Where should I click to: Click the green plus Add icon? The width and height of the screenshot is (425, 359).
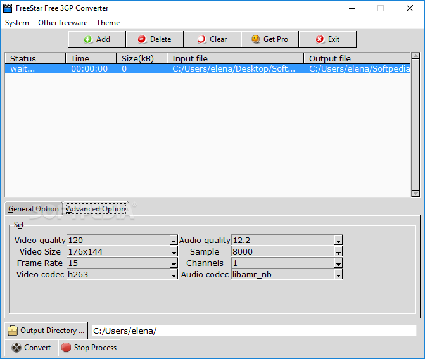[x=88, y=39]
